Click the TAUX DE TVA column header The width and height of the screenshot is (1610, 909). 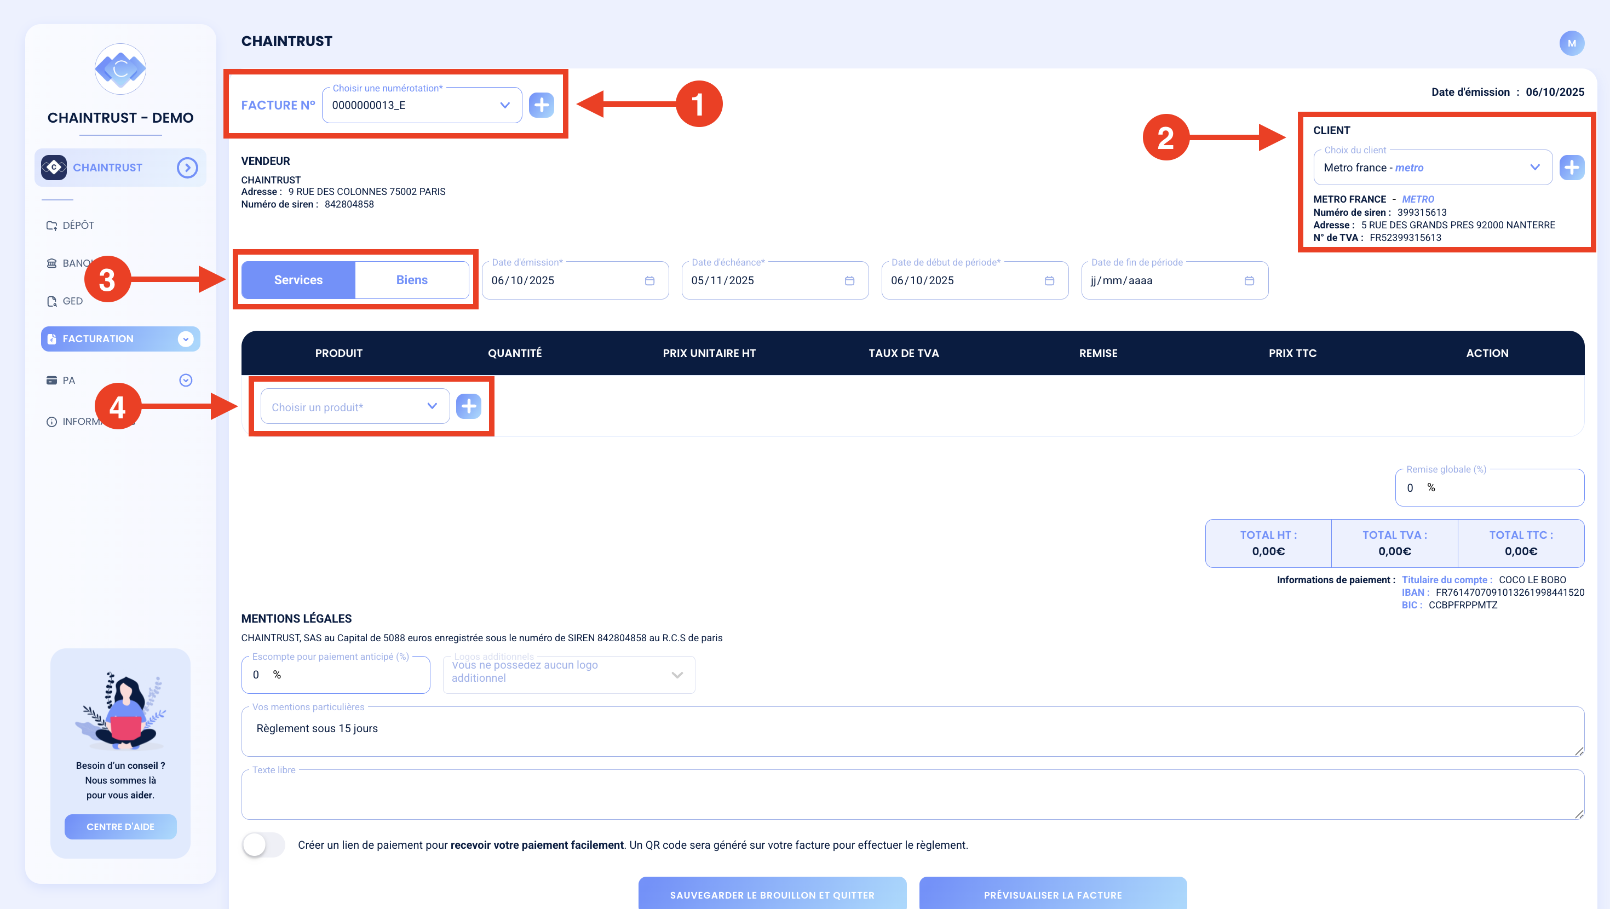pyautogui.click(x=904, y=353)
